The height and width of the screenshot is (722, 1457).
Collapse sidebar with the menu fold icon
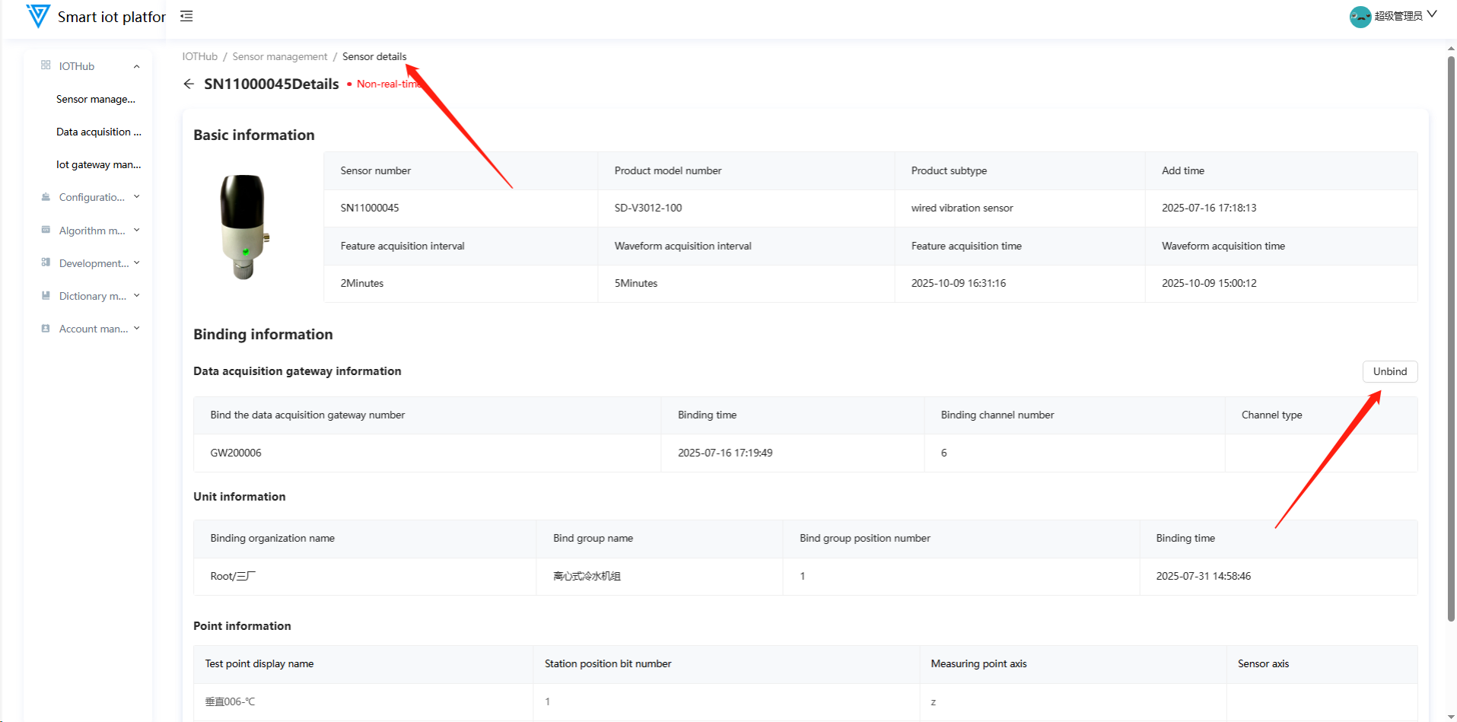coord(186,16)
